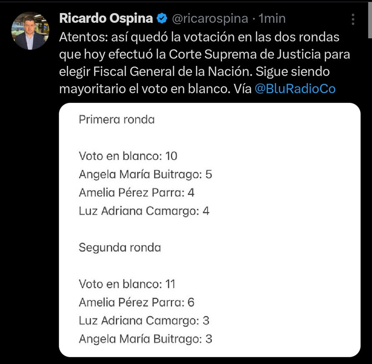The image size is (372, 364).
Task: Click the 'Luz Adriana Camargo: 3' line
Action: [144, 321]
